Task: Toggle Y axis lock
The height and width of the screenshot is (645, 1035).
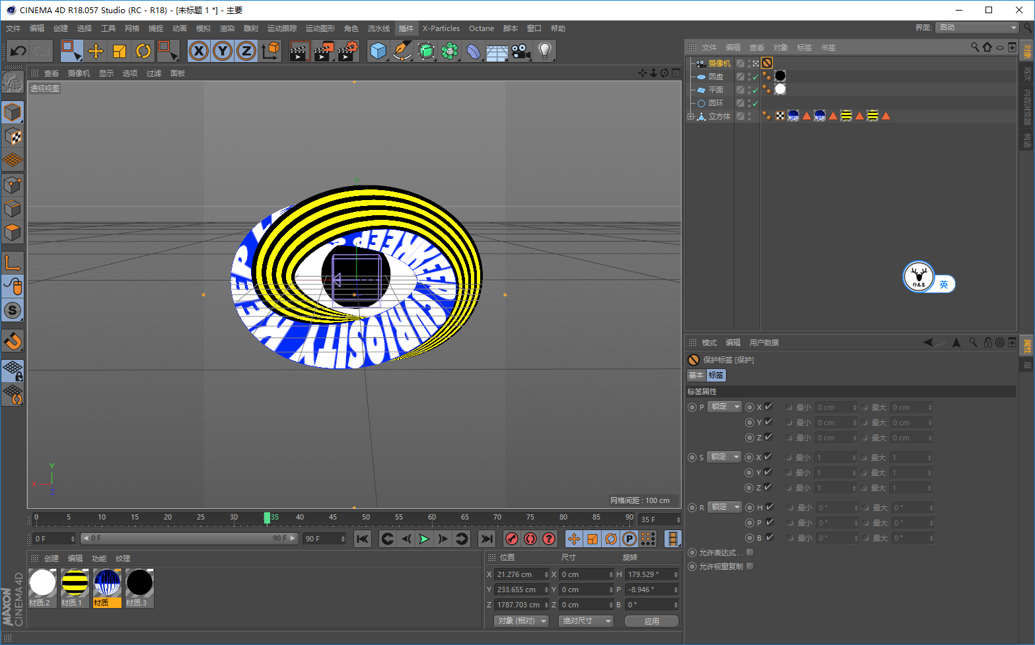Action: [x=223, y=51]
